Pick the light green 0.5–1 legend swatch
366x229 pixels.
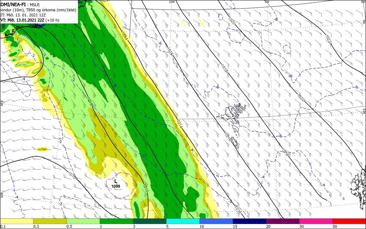click(83, 221)
